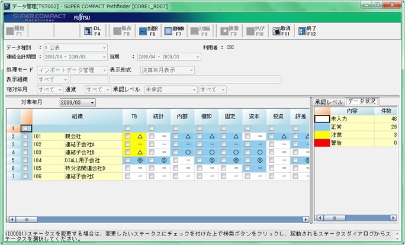Select the cell DIALL用子会社
The image size is (405, 245).
[93, 160]
